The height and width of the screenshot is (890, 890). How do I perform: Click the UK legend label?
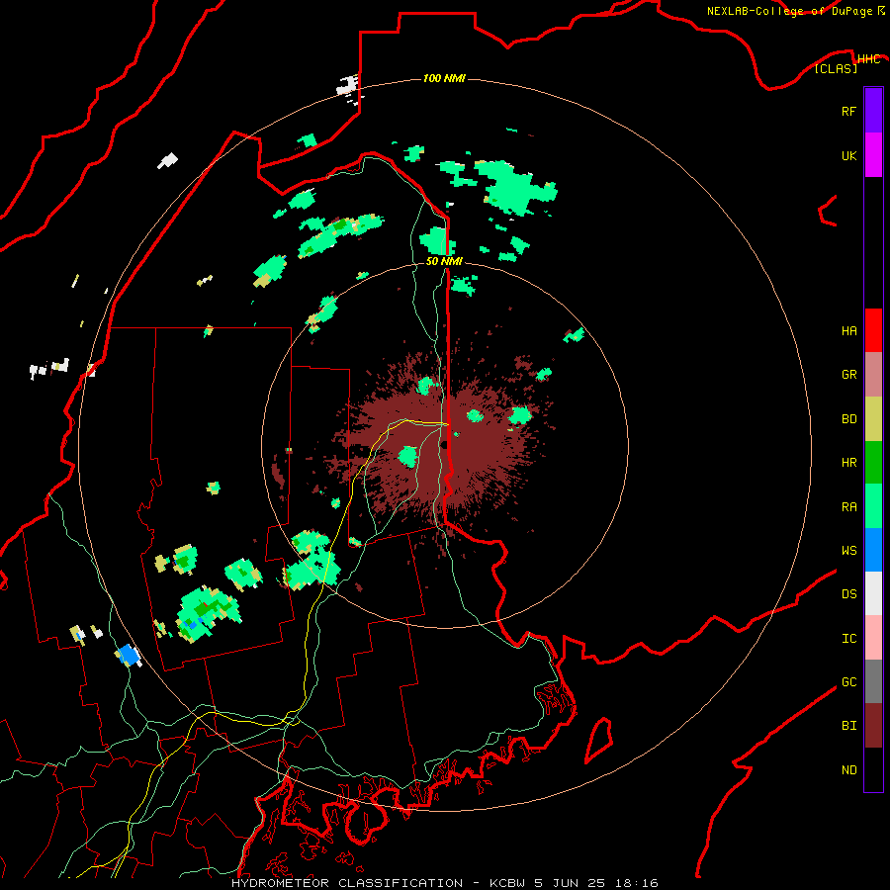click(848, 155)
